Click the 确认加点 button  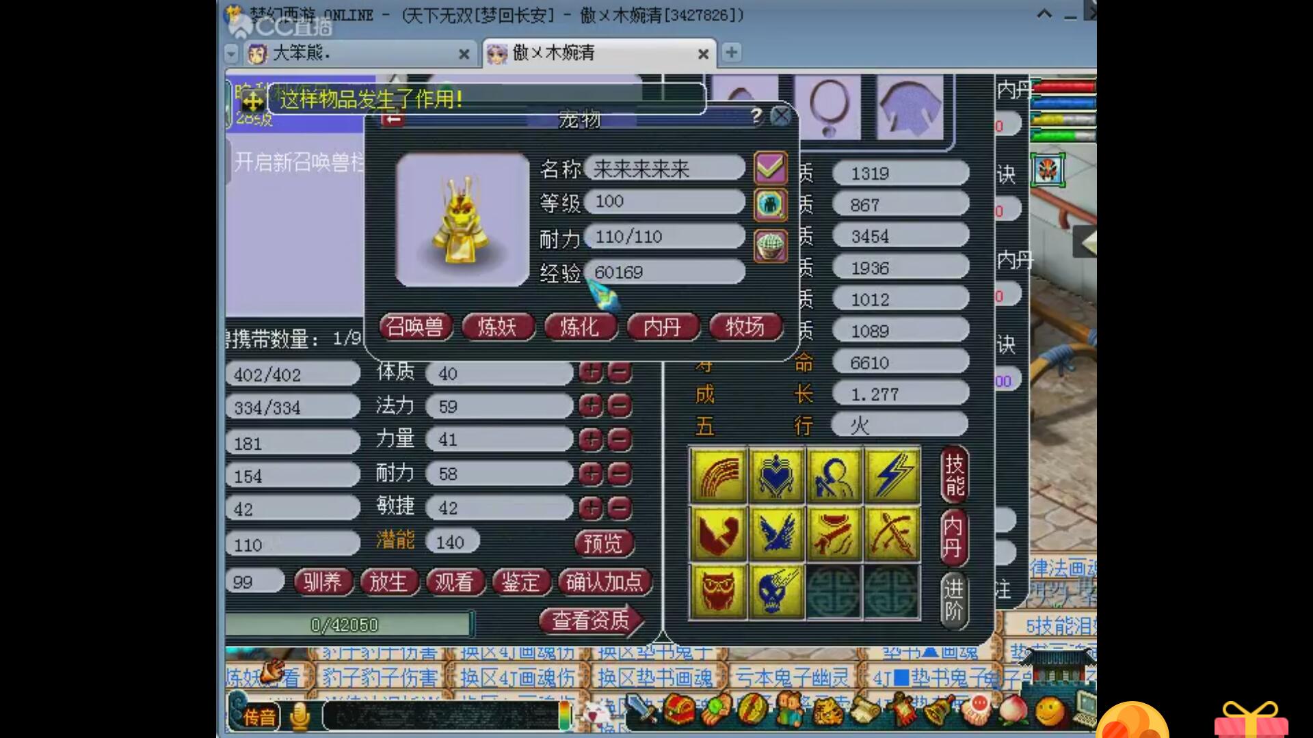pos(605,582)
